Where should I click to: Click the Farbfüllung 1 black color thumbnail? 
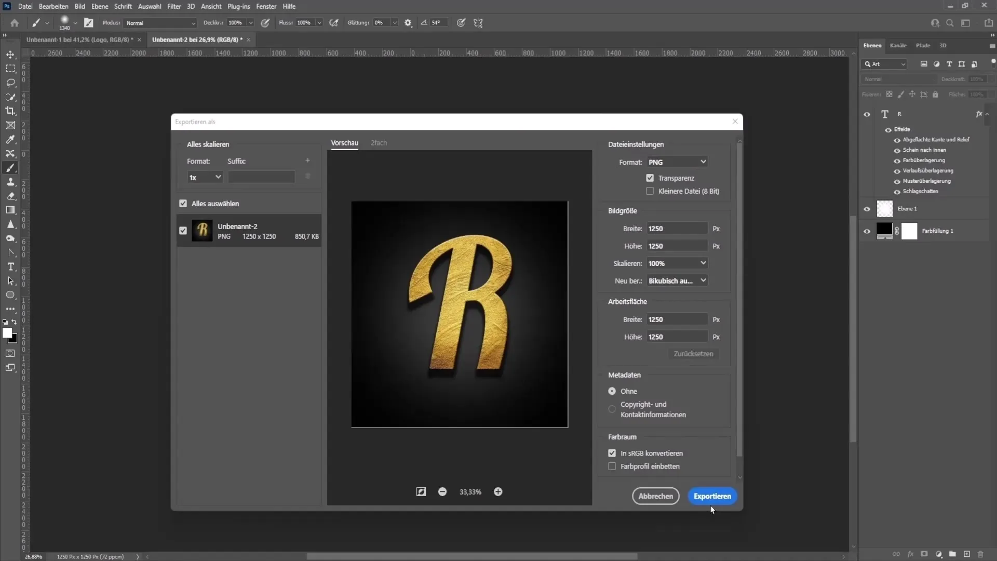[884, 230]
